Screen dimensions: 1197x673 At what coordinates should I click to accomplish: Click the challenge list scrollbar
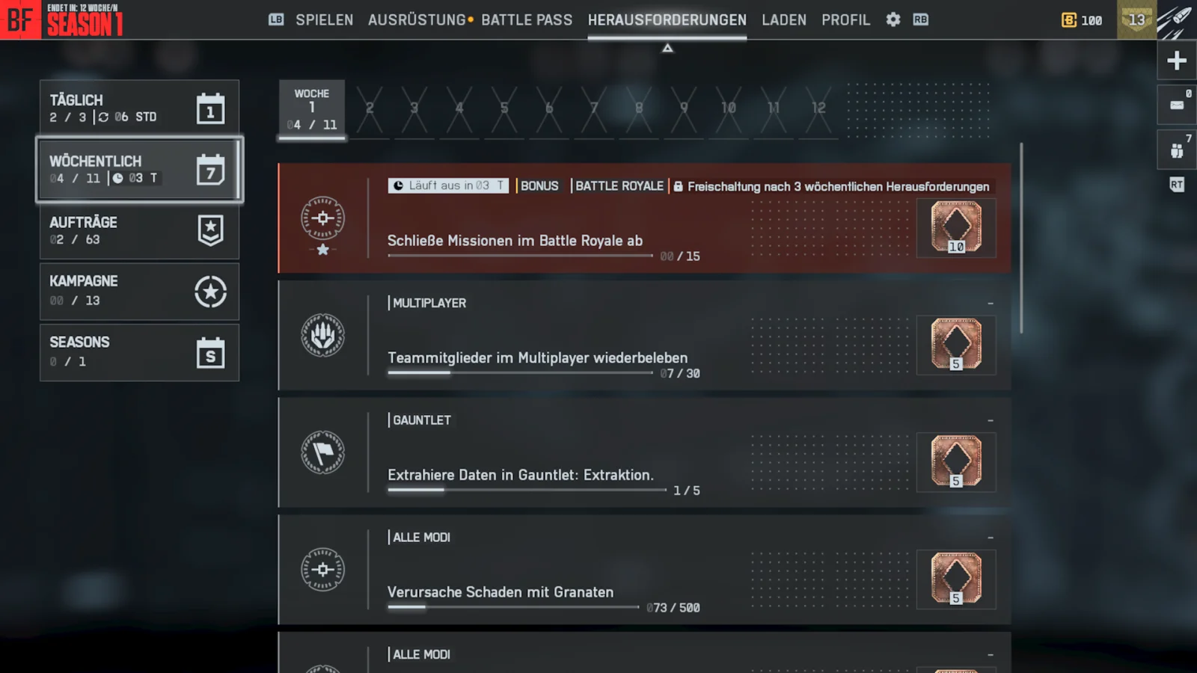point(1021,238)
